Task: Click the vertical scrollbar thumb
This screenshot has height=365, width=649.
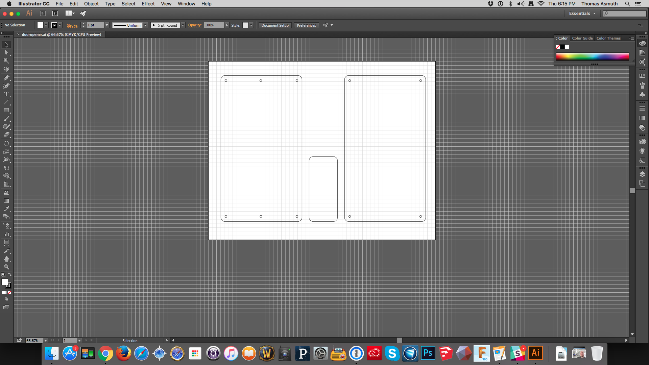Action: pyautogui.click(x=632, y=190)
